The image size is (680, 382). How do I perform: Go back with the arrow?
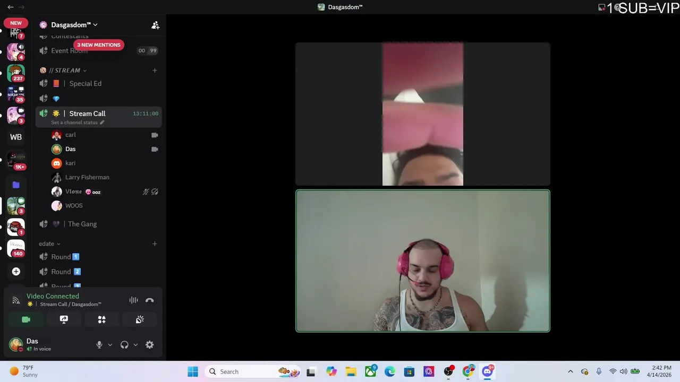pyautogui.click(x=10, y=7)
